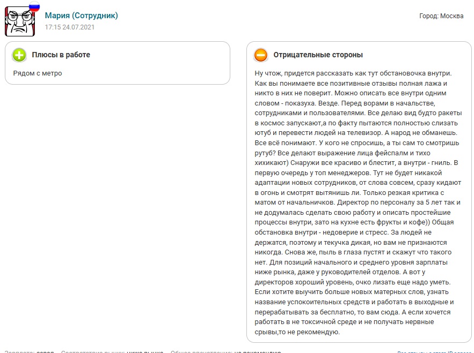Click the orange minus icon
Viewport: 474px width, 353px height.
261,55
